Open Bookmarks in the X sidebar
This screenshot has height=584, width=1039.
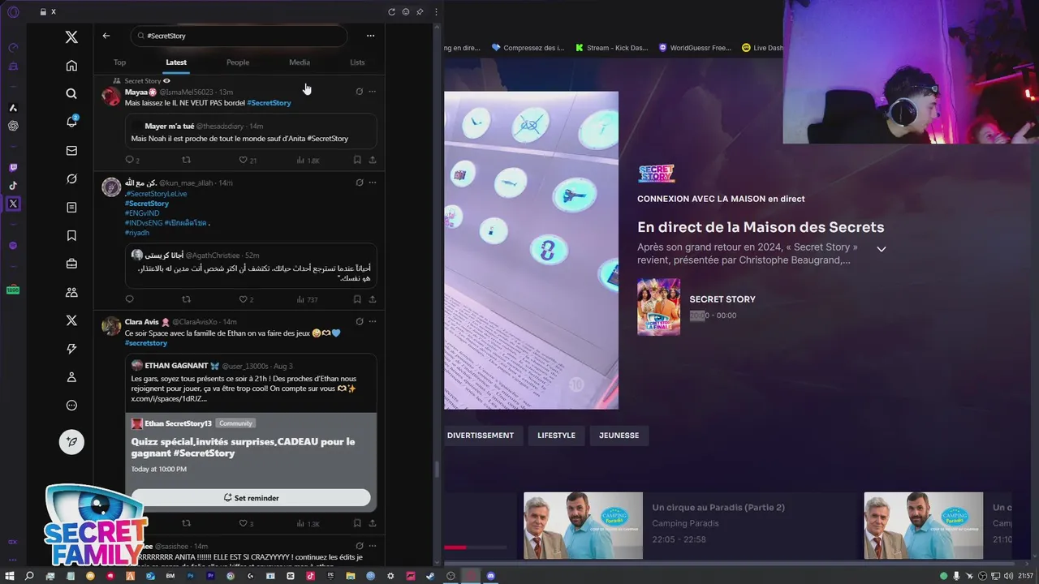[x=71, y=235]
